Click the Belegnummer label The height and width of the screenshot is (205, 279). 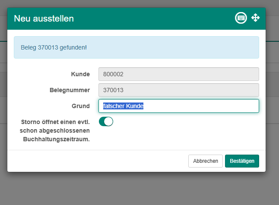tap(70, 90)
